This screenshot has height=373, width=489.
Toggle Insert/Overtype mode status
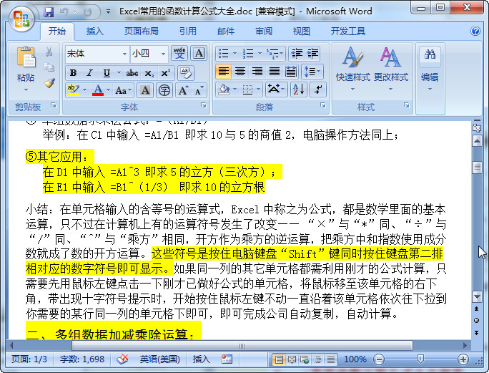(201, 359)
